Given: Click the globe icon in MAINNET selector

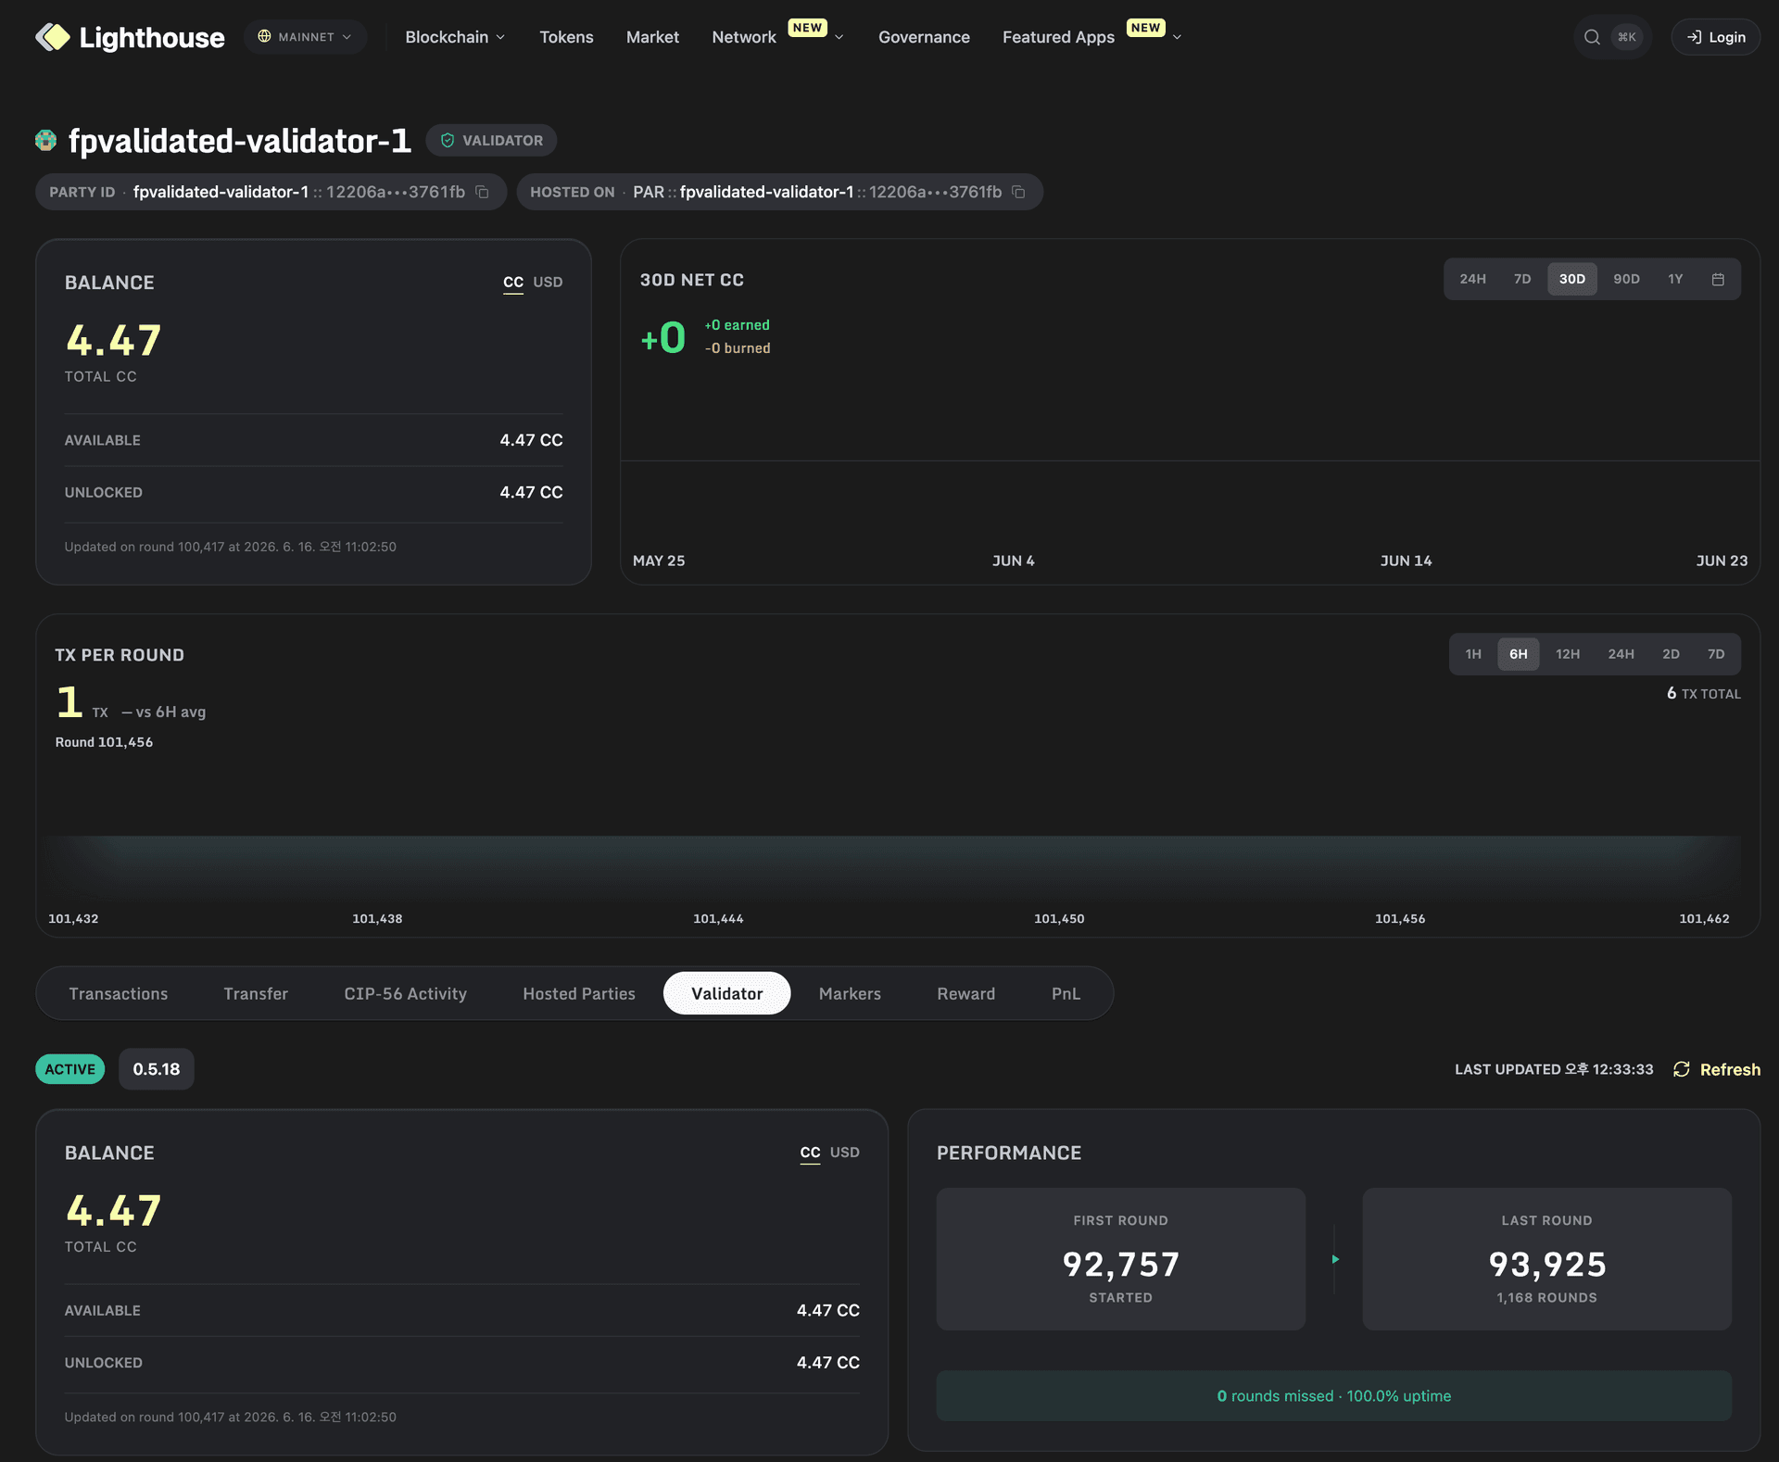Looking at the screenshot, I should click(264, 36).
